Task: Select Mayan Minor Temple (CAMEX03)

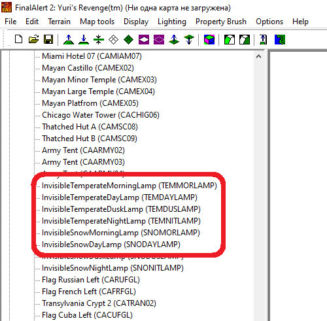Action: (x=99, y=80)
